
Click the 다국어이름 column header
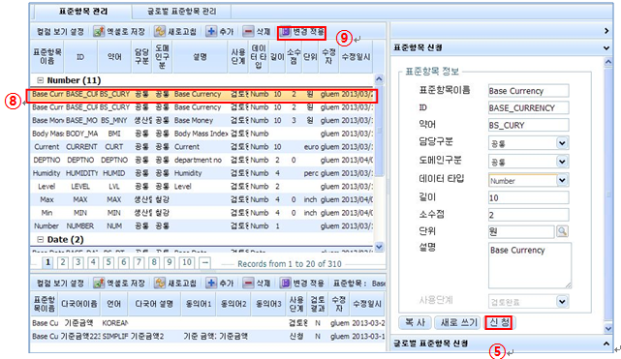click(x=78, y=304)
